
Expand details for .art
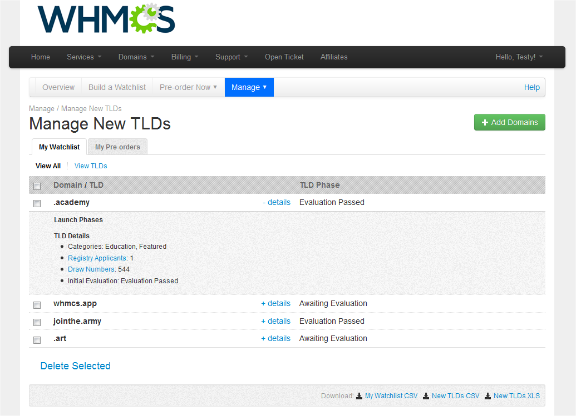click(x=276, y=338)
